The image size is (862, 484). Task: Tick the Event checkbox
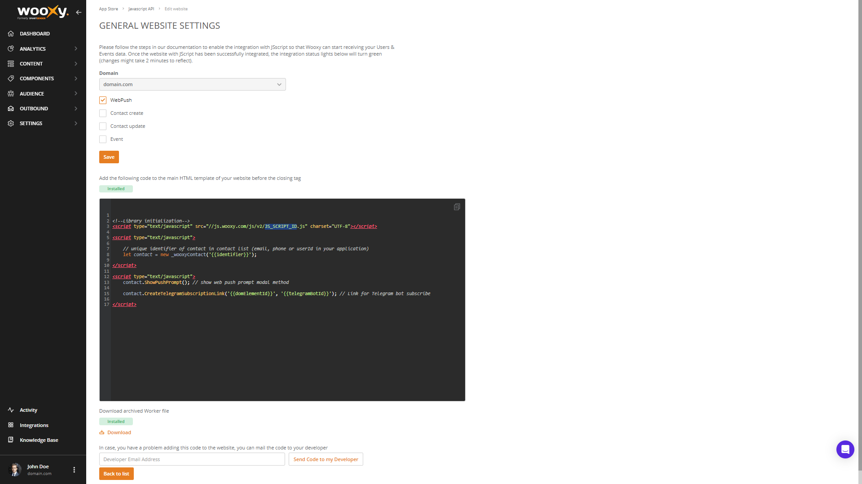103,139
